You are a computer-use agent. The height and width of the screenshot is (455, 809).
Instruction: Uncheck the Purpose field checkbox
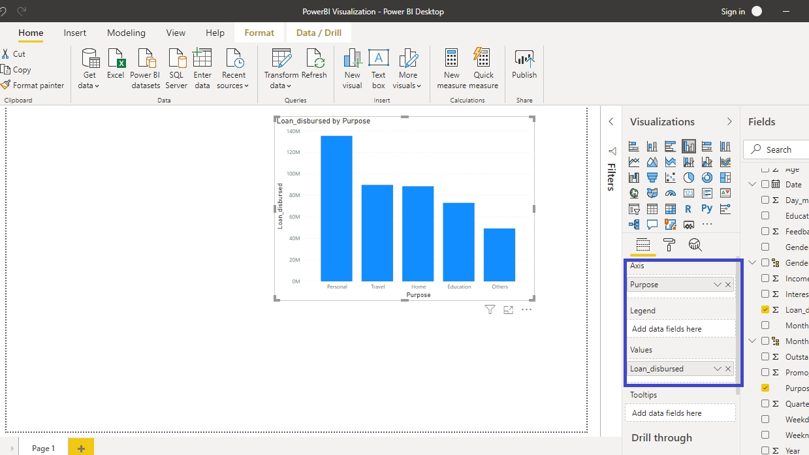(x=765, y=388)
